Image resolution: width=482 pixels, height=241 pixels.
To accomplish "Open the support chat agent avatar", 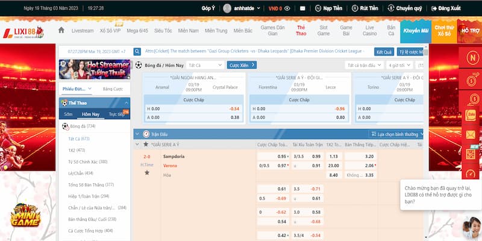I will [472, 228].
